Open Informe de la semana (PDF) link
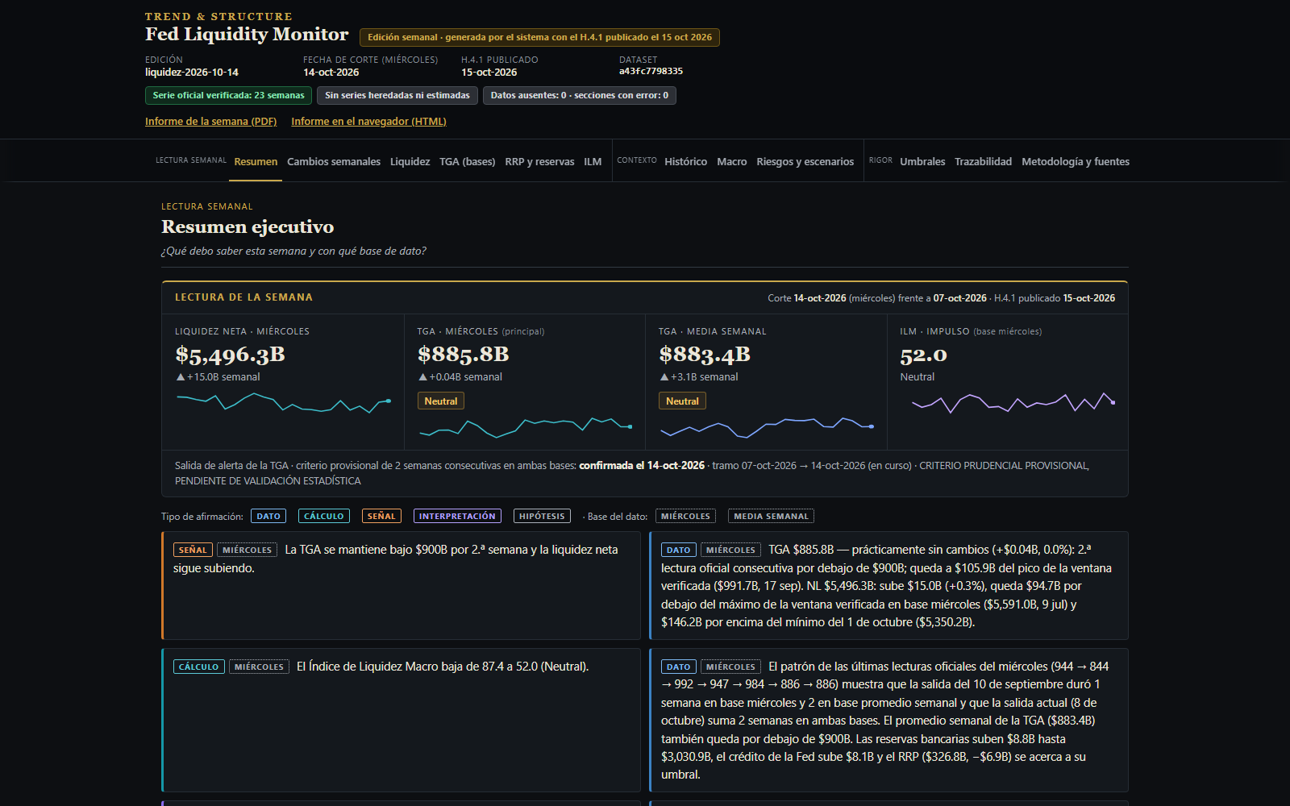Image resolution: width=1290 pixels, height=806 pixels. (210, 122)
